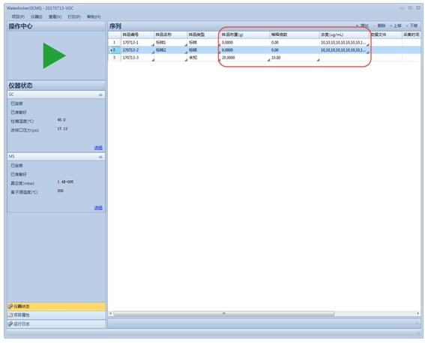Open the 帮助(H) menu
The width and height of the screenshot is (425, 343).
94,17
